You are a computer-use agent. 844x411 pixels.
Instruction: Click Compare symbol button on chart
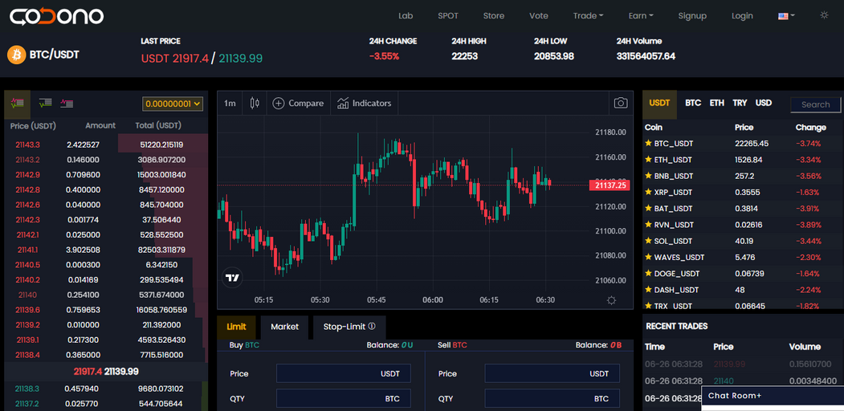click(298, 104)
